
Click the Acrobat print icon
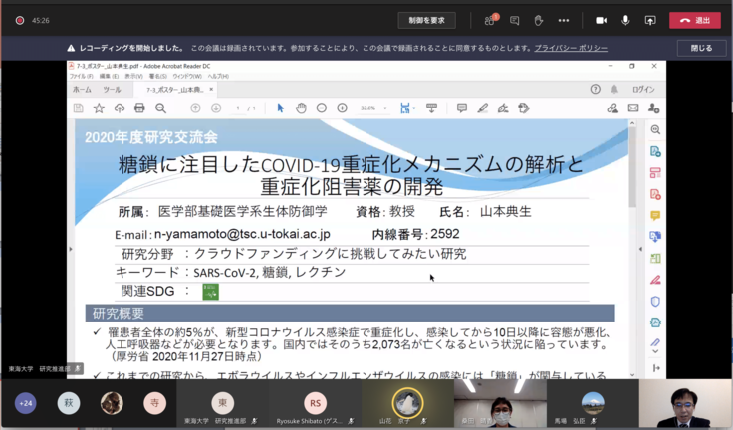point(139,107)
